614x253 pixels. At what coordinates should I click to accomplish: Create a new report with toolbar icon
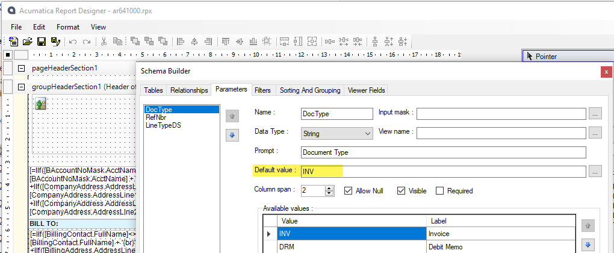(14, 41)
